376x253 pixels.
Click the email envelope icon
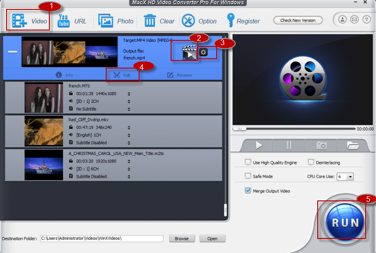coord(354,19)
